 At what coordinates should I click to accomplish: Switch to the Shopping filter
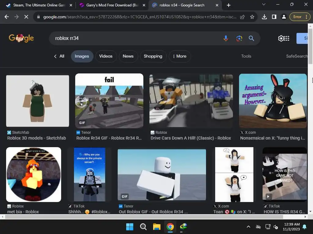153,56
